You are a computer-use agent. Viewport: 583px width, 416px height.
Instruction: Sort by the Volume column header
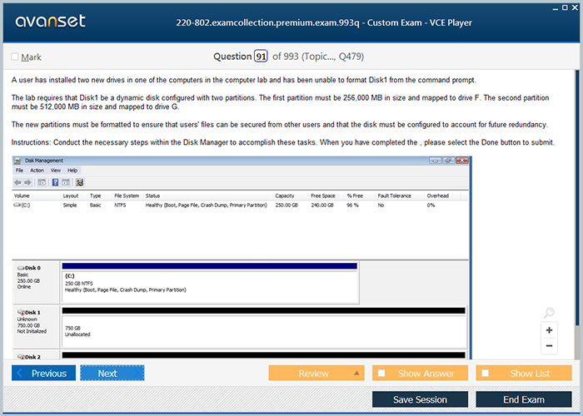click(x=37, y=196)
